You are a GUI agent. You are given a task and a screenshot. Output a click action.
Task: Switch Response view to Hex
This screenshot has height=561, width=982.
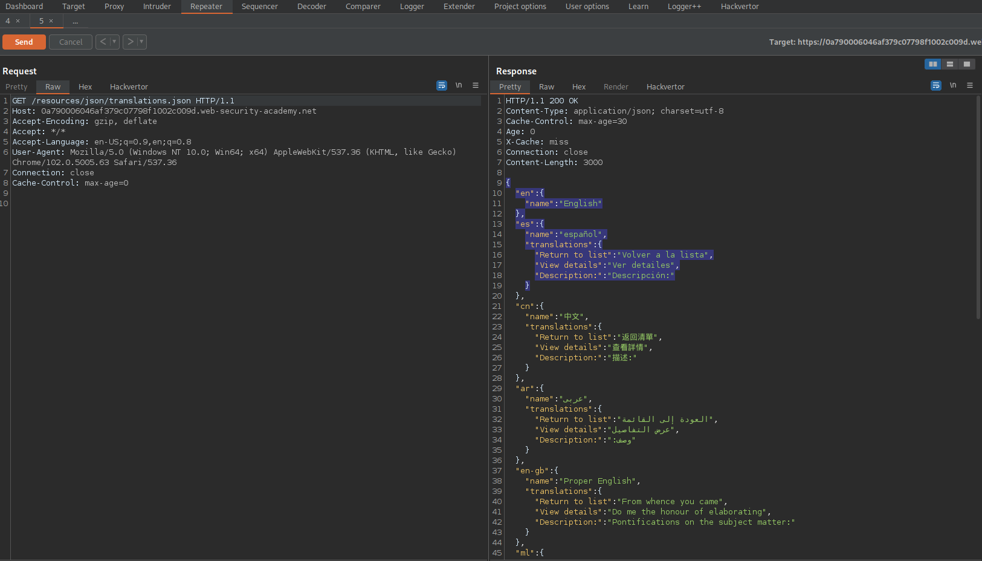point(579,87)
